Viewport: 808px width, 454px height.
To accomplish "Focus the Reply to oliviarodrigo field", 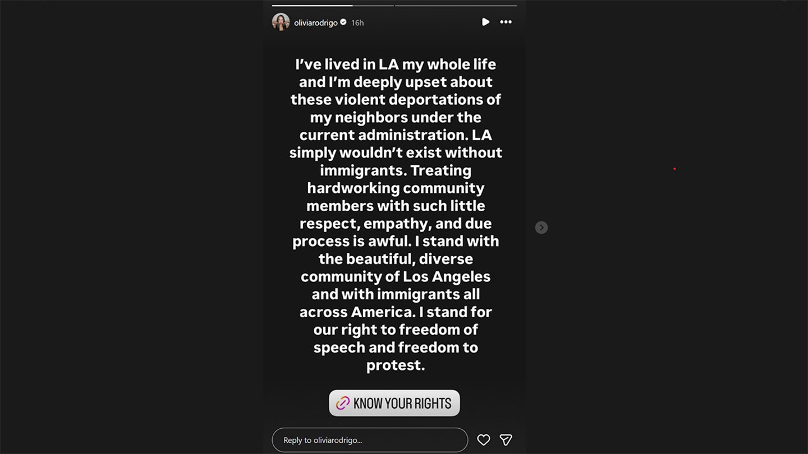I will [369, 440].
